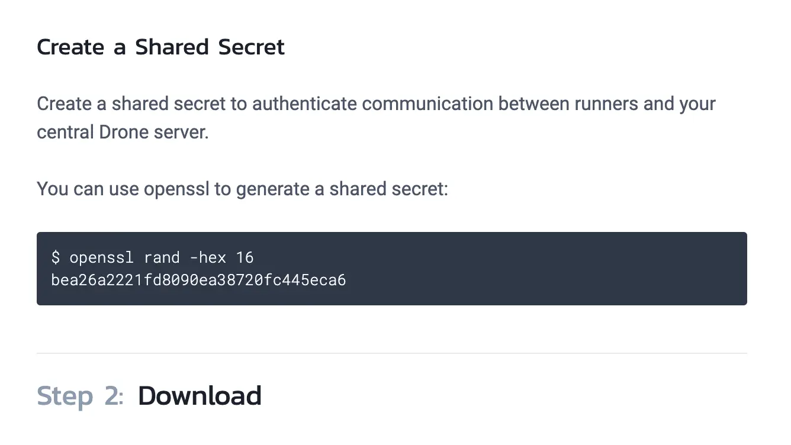Viewport: 791px width, 445px height.
Task: Click the hex secret bea26a2221fd8090ea38720fc445eca6
Action: [198, 280]
